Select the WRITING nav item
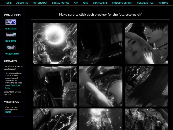 [x=163, y=3]
